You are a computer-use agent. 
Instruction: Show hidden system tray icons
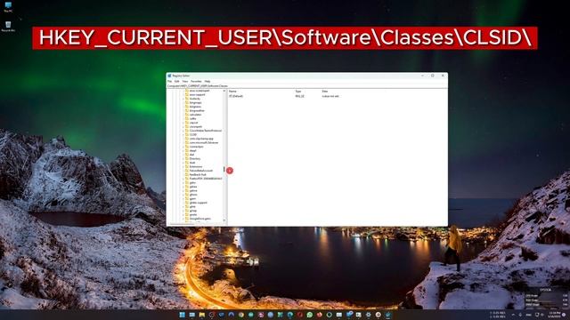[x=513, y=315]
